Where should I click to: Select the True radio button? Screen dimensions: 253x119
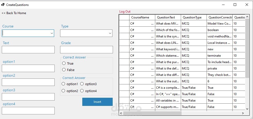[64, 63]
